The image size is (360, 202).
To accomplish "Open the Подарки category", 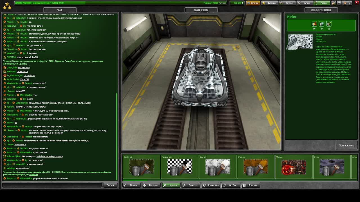I will 251,185.
